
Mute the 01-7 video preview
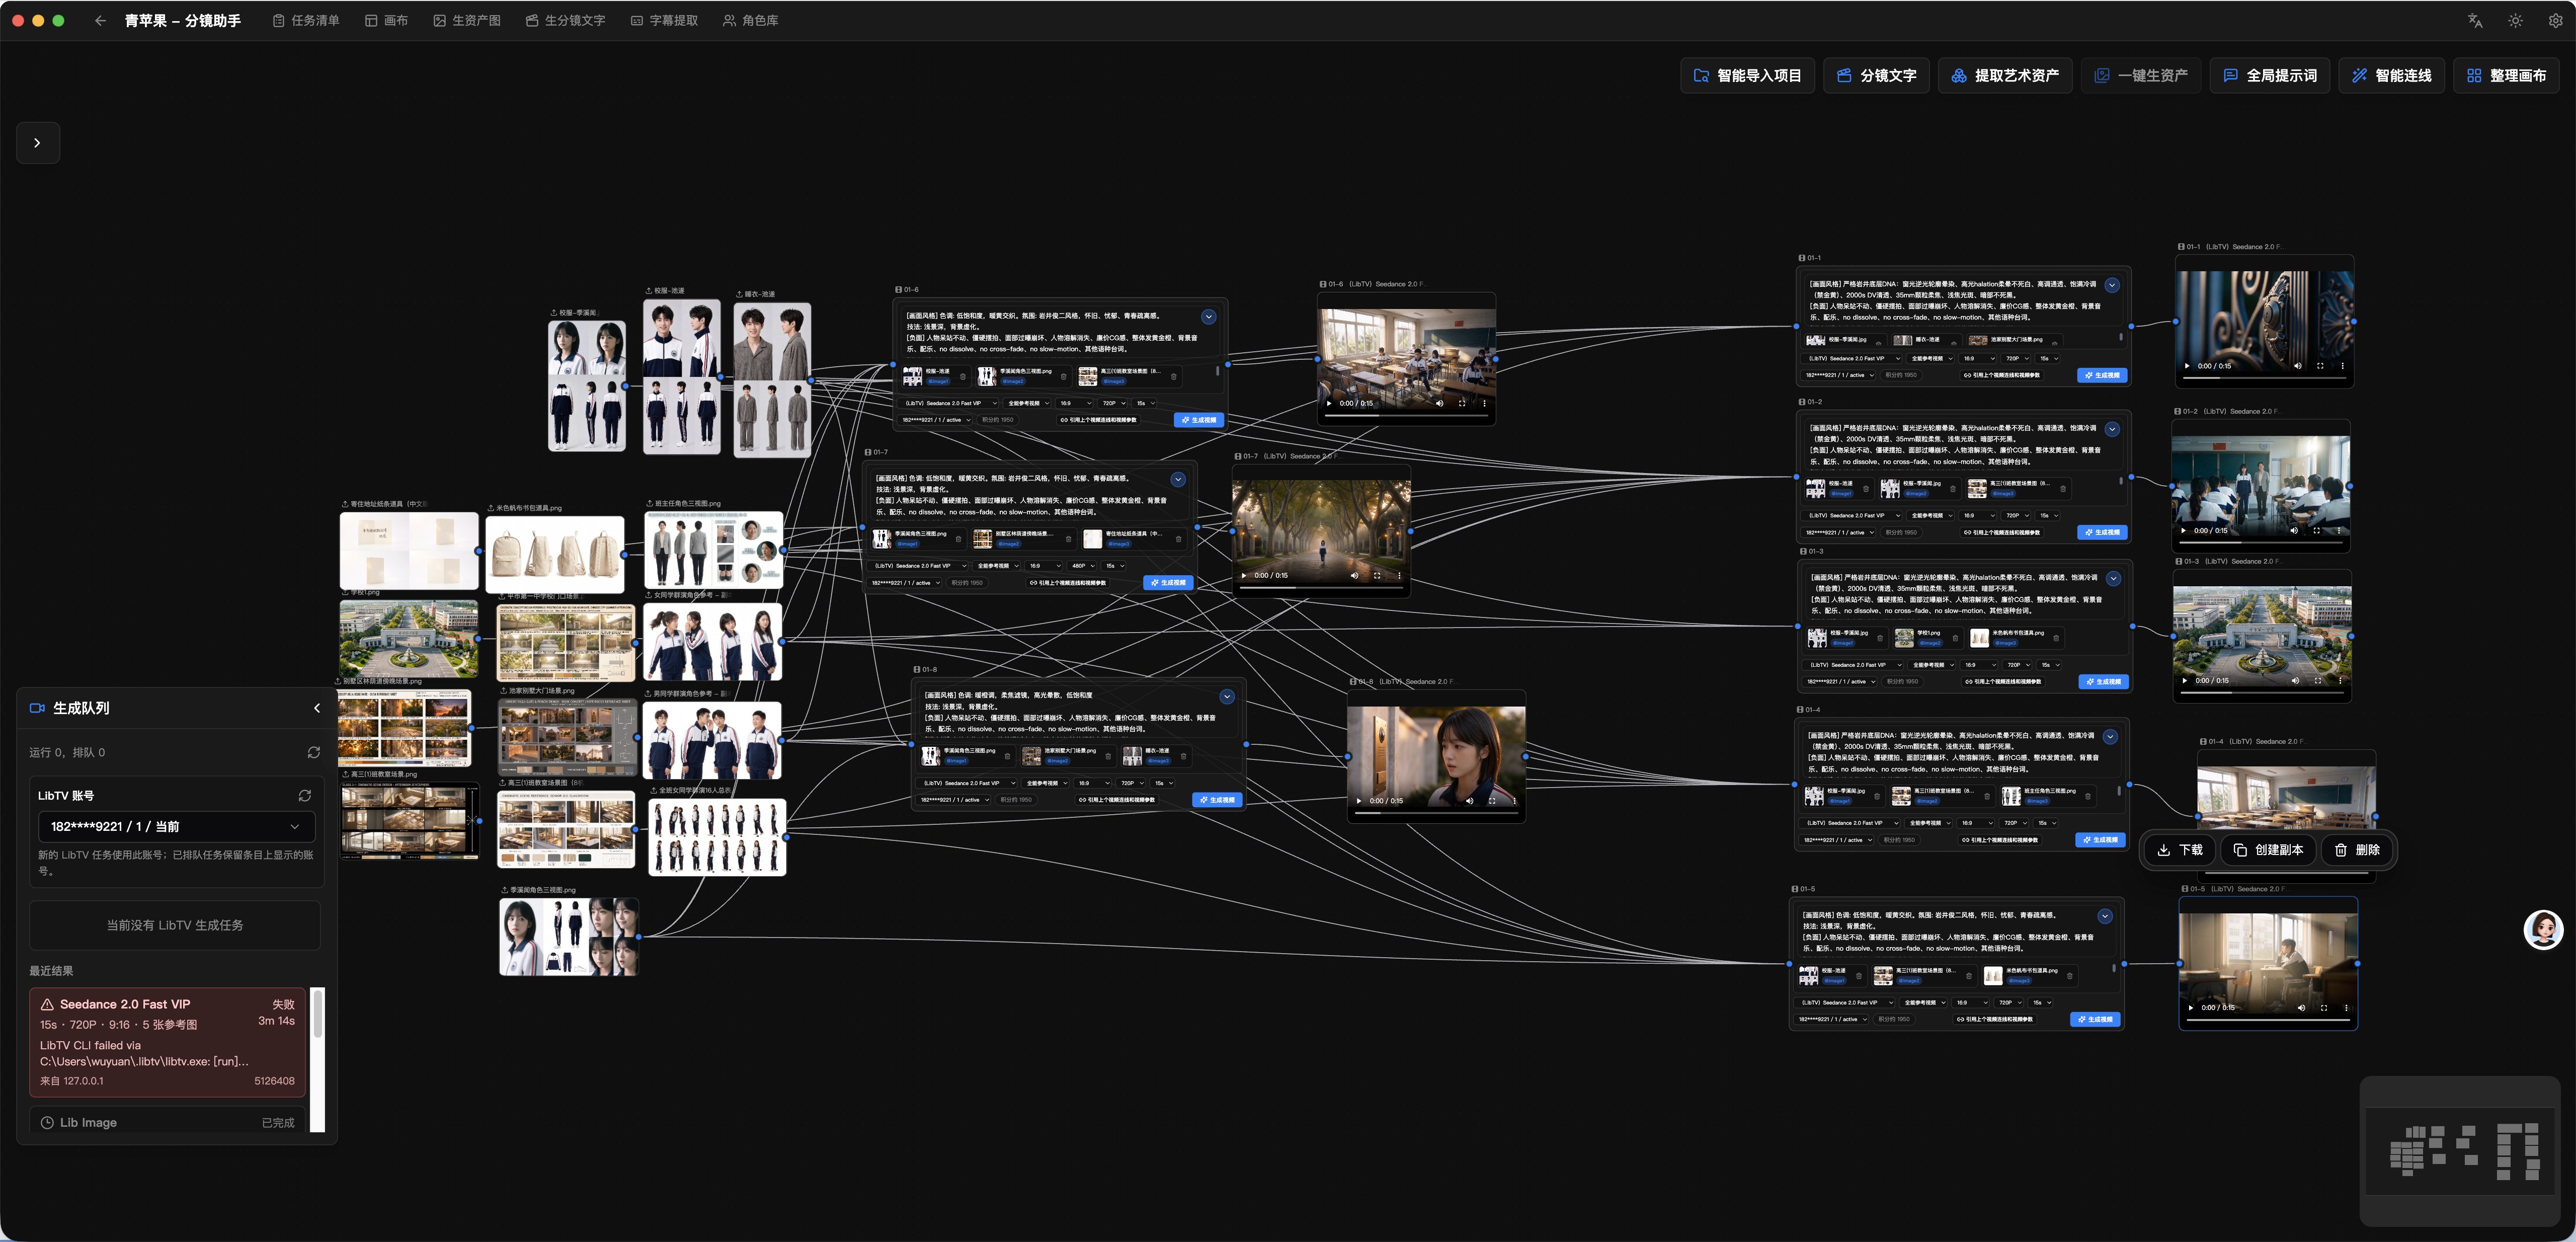[x=1355, y=575]
